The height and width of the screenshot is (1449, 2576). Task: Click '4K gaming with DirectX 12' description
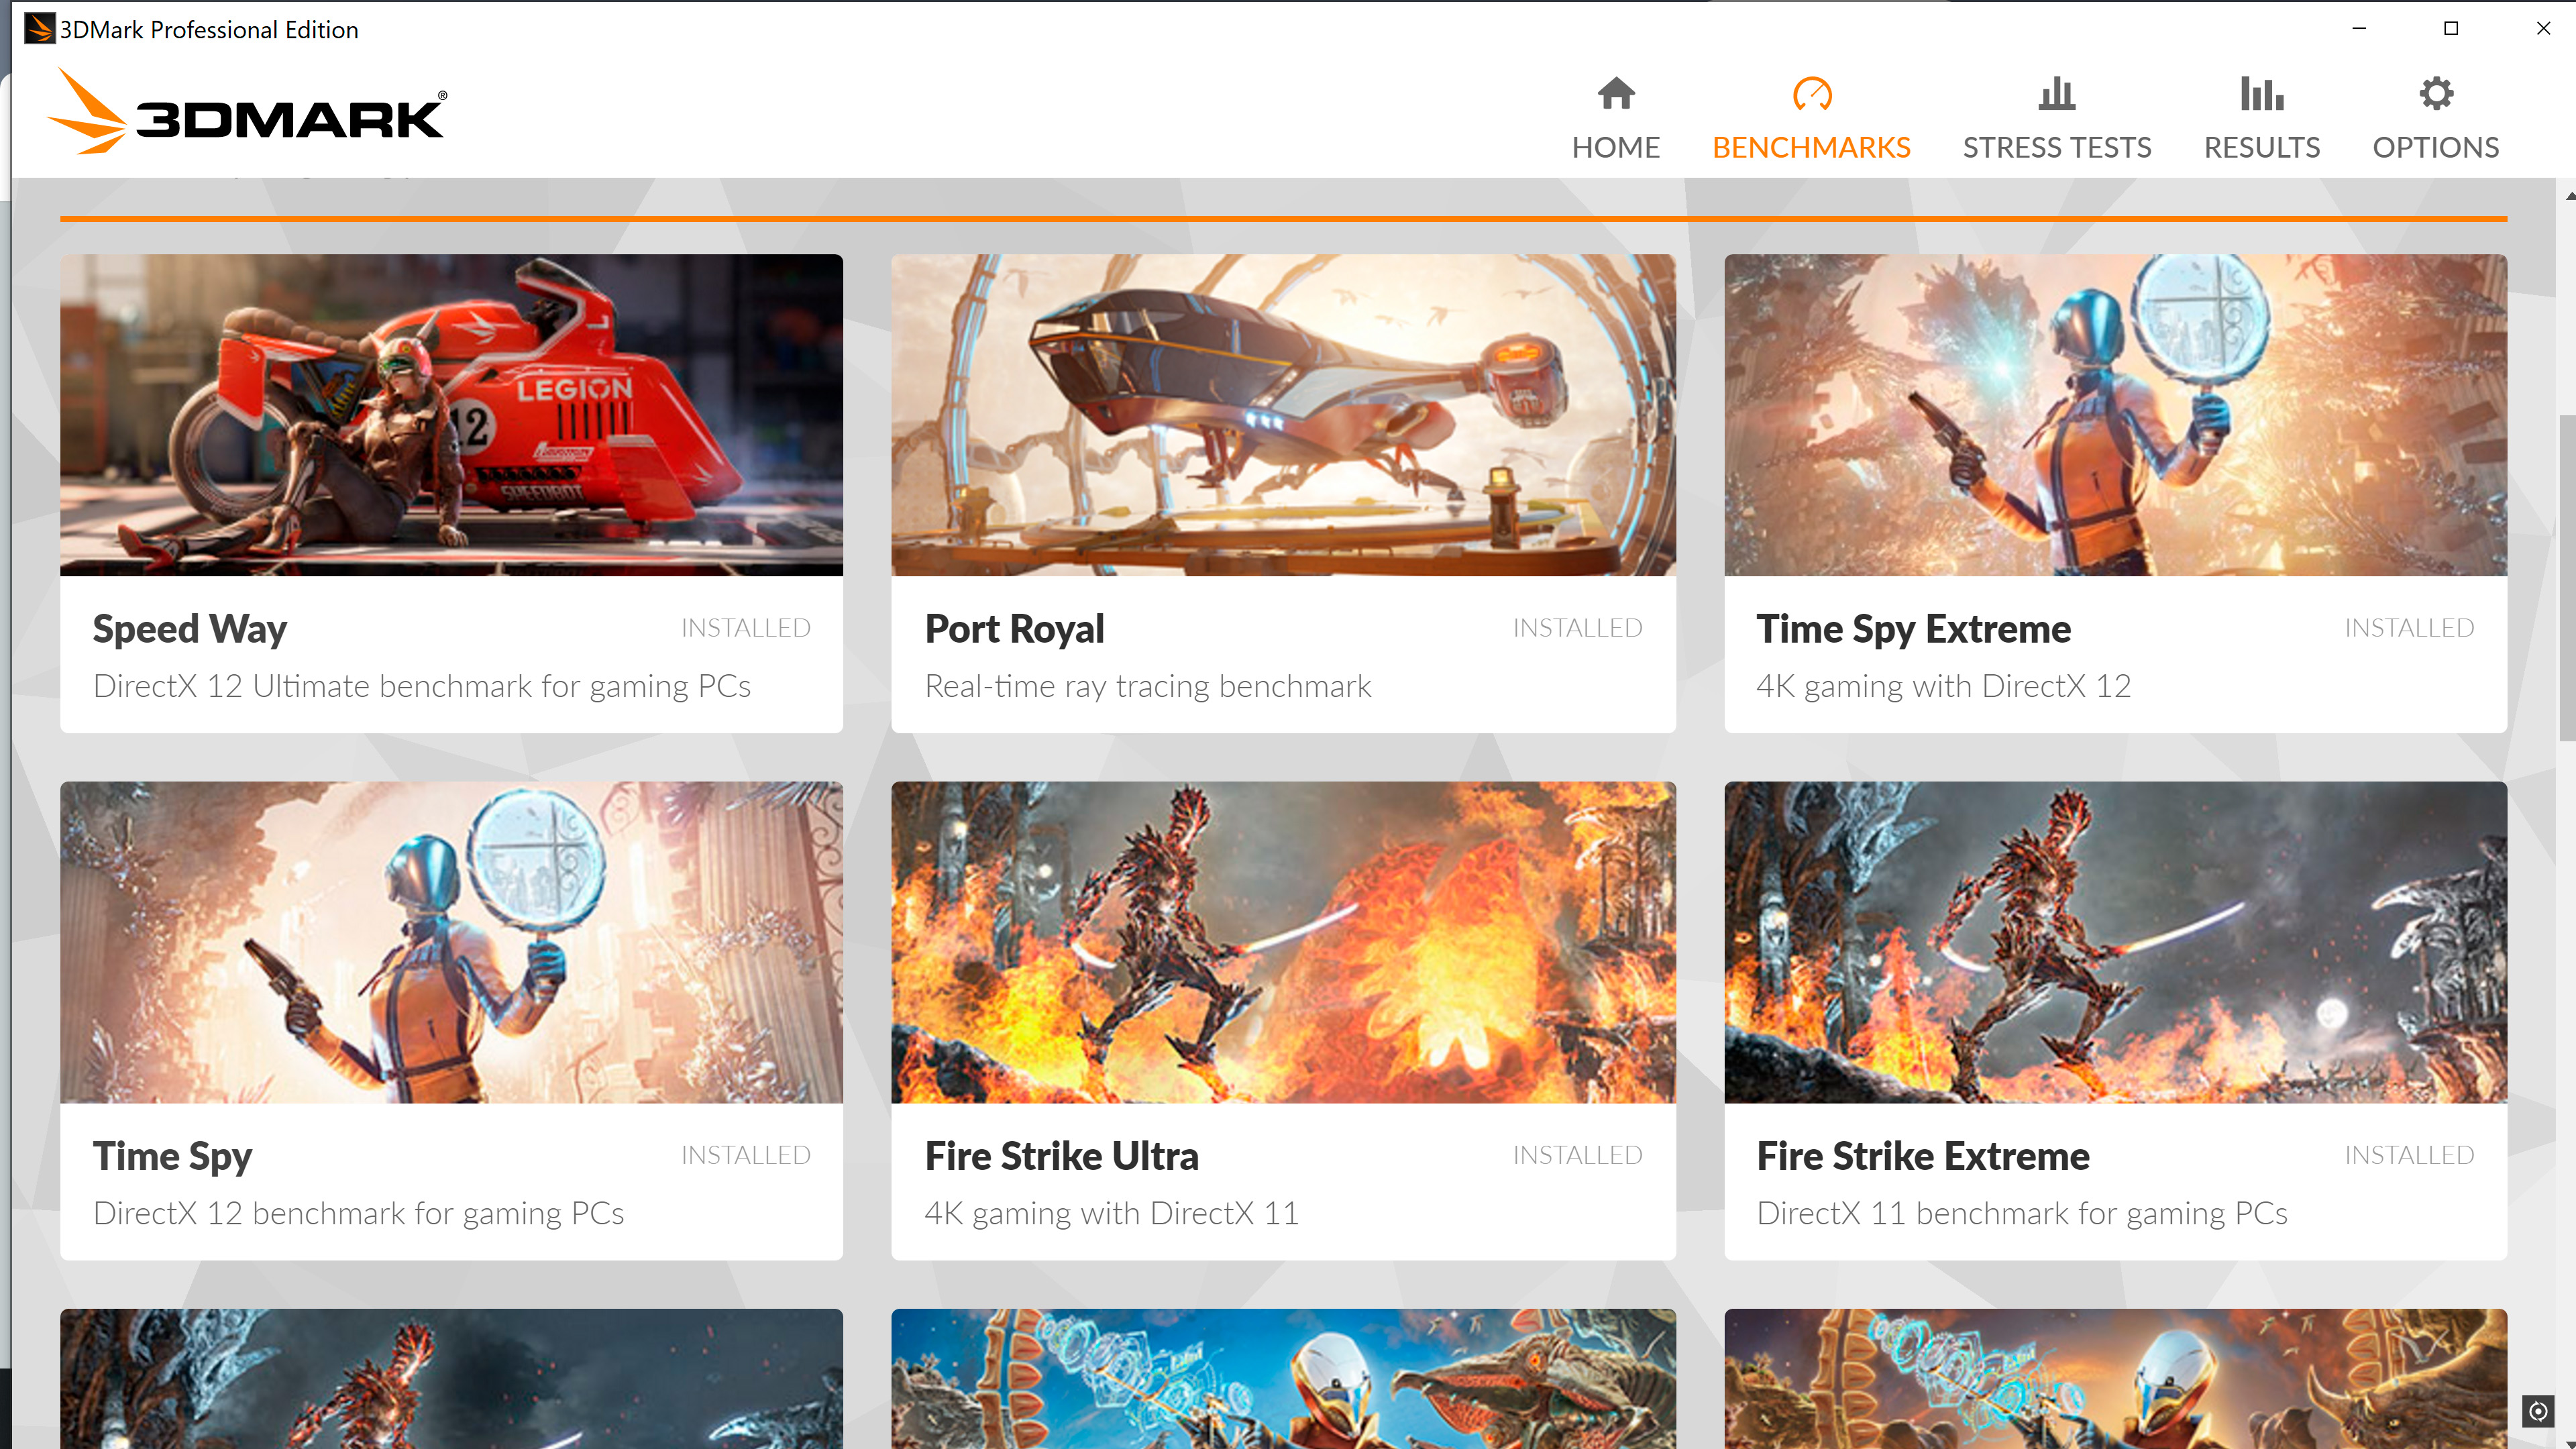click(1943, 687)
